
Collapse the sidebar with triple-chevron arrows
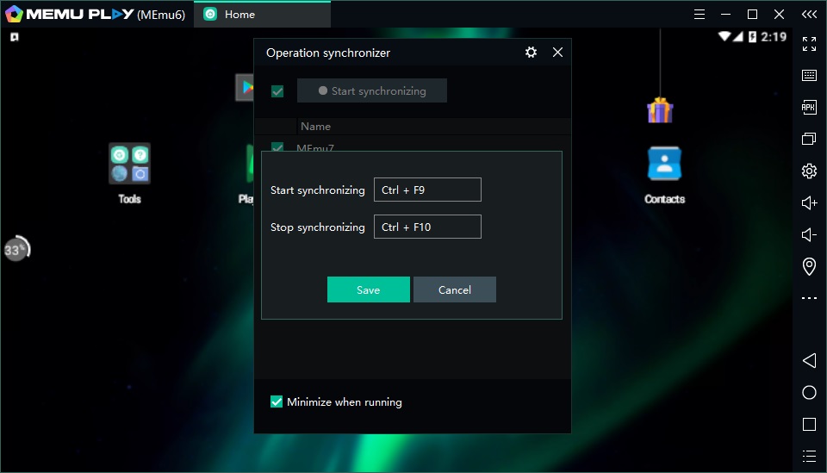click(809, 14)
